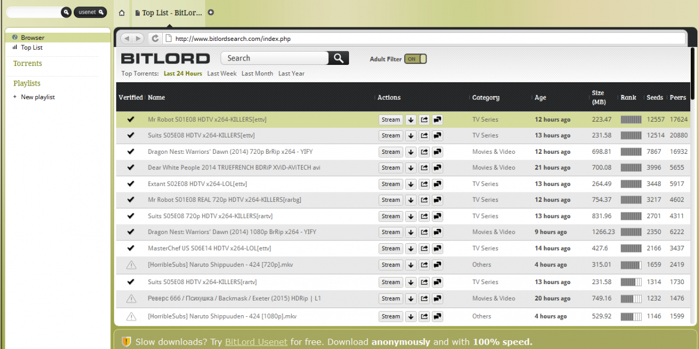Click the overlapping-squares icon for Mr Robot S01E08 HDTV x264-KILLERS[ettv]

click(x=437, y=120)
